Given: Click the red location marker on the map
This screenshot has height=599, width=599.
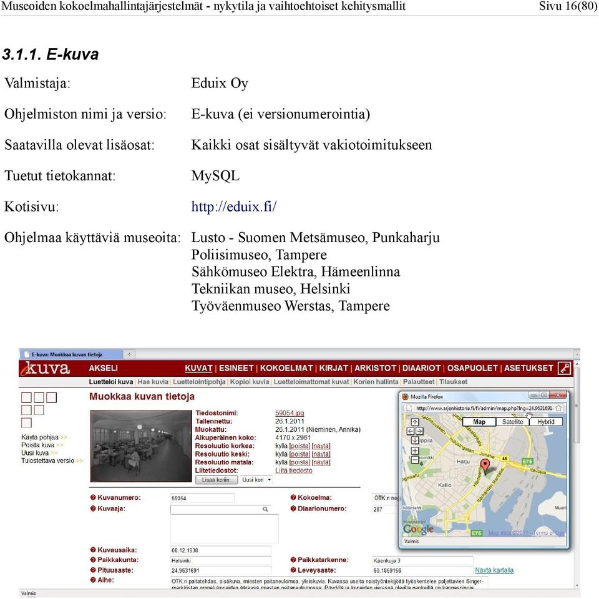Looking at the screenshot, I should point(485,467).
